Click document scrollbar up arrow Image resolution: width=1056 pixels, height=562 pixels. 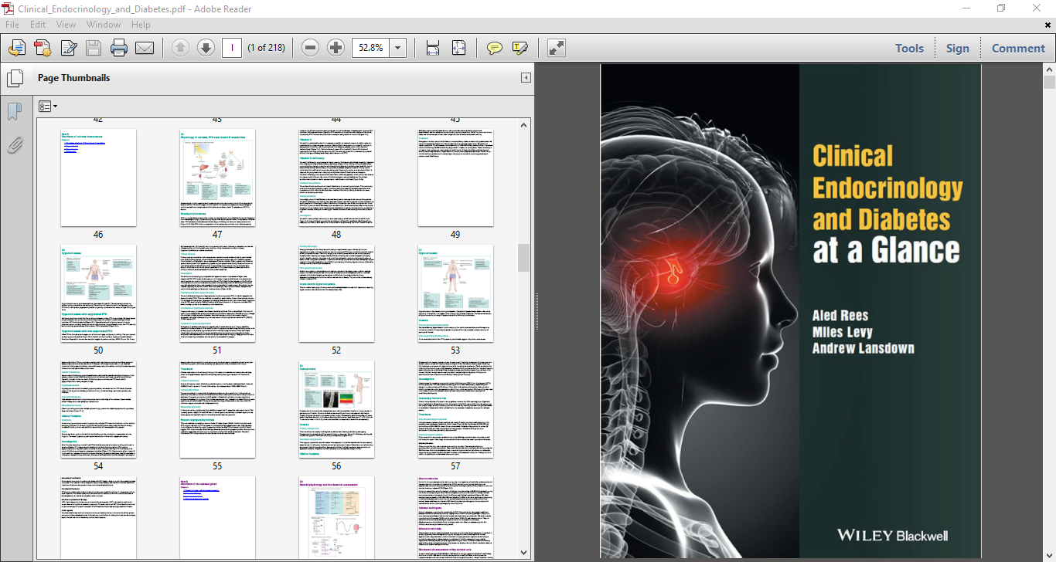(x=1049, y=69)
